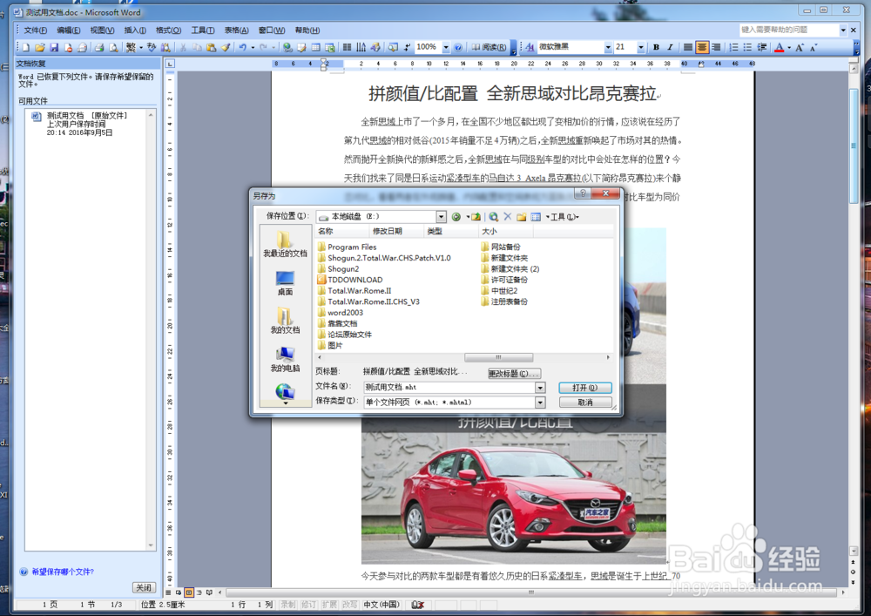
Task: Open the zoom percentage dropdown
Action: coord(446,48)
